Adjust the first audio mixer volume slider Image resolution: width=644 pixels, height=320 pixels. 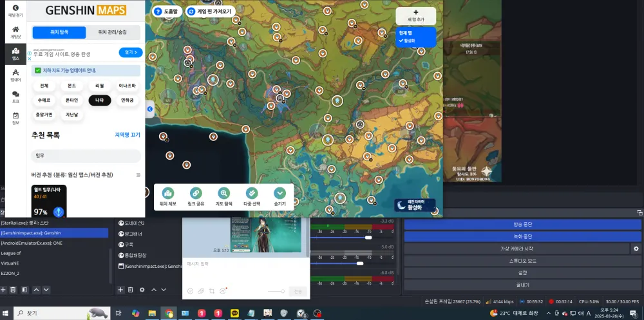[368, 238]
